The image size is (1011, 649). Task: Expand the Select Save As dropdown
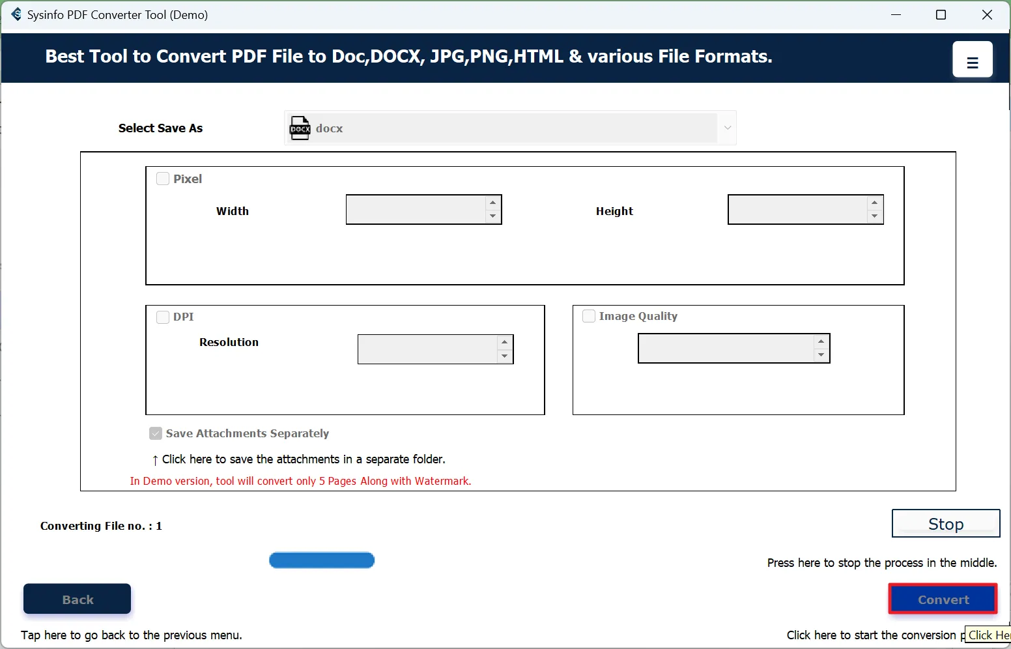(728, 128)
